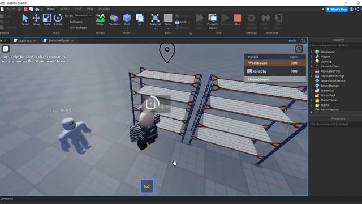Click the Explorer filter workspace field

(x=335, y=45)
